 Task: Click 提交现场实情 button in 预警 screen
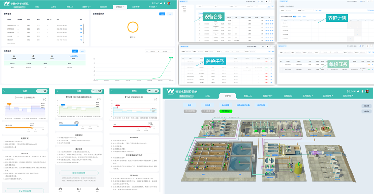point(79,173)
